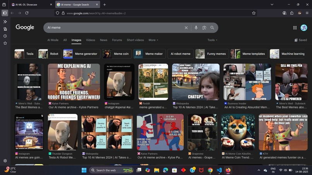Close the AI meme Google Search tab
This screenshot has width=312, height=175.
97,5
